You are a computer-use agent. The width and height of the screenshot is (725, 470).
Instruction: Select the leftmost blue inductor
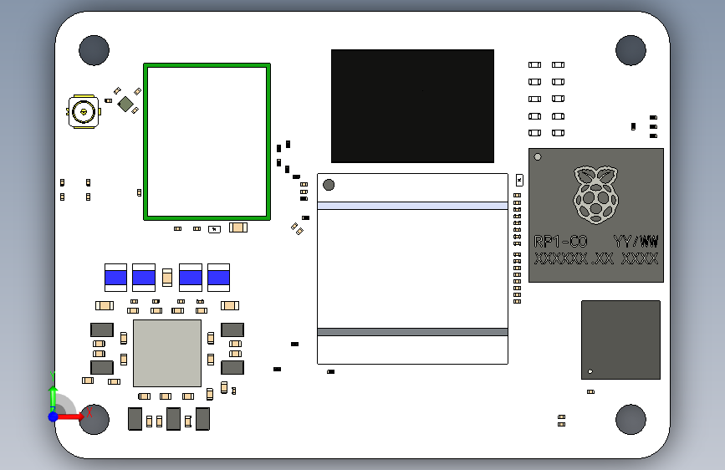tap(115, 278)
